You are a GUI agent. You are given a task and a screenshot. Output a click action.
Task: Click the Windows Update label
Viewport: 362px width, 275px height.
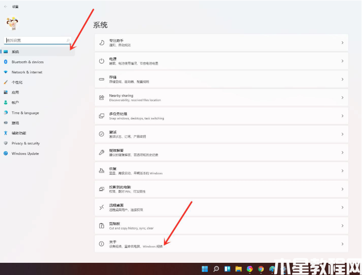(x=25, y=154)
